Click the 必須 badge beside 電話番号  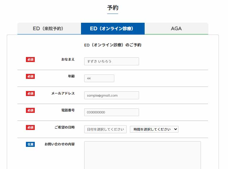tap(30, 110)
